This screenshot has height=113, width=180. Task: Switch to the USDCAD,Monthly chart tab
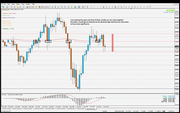(39, 109)
